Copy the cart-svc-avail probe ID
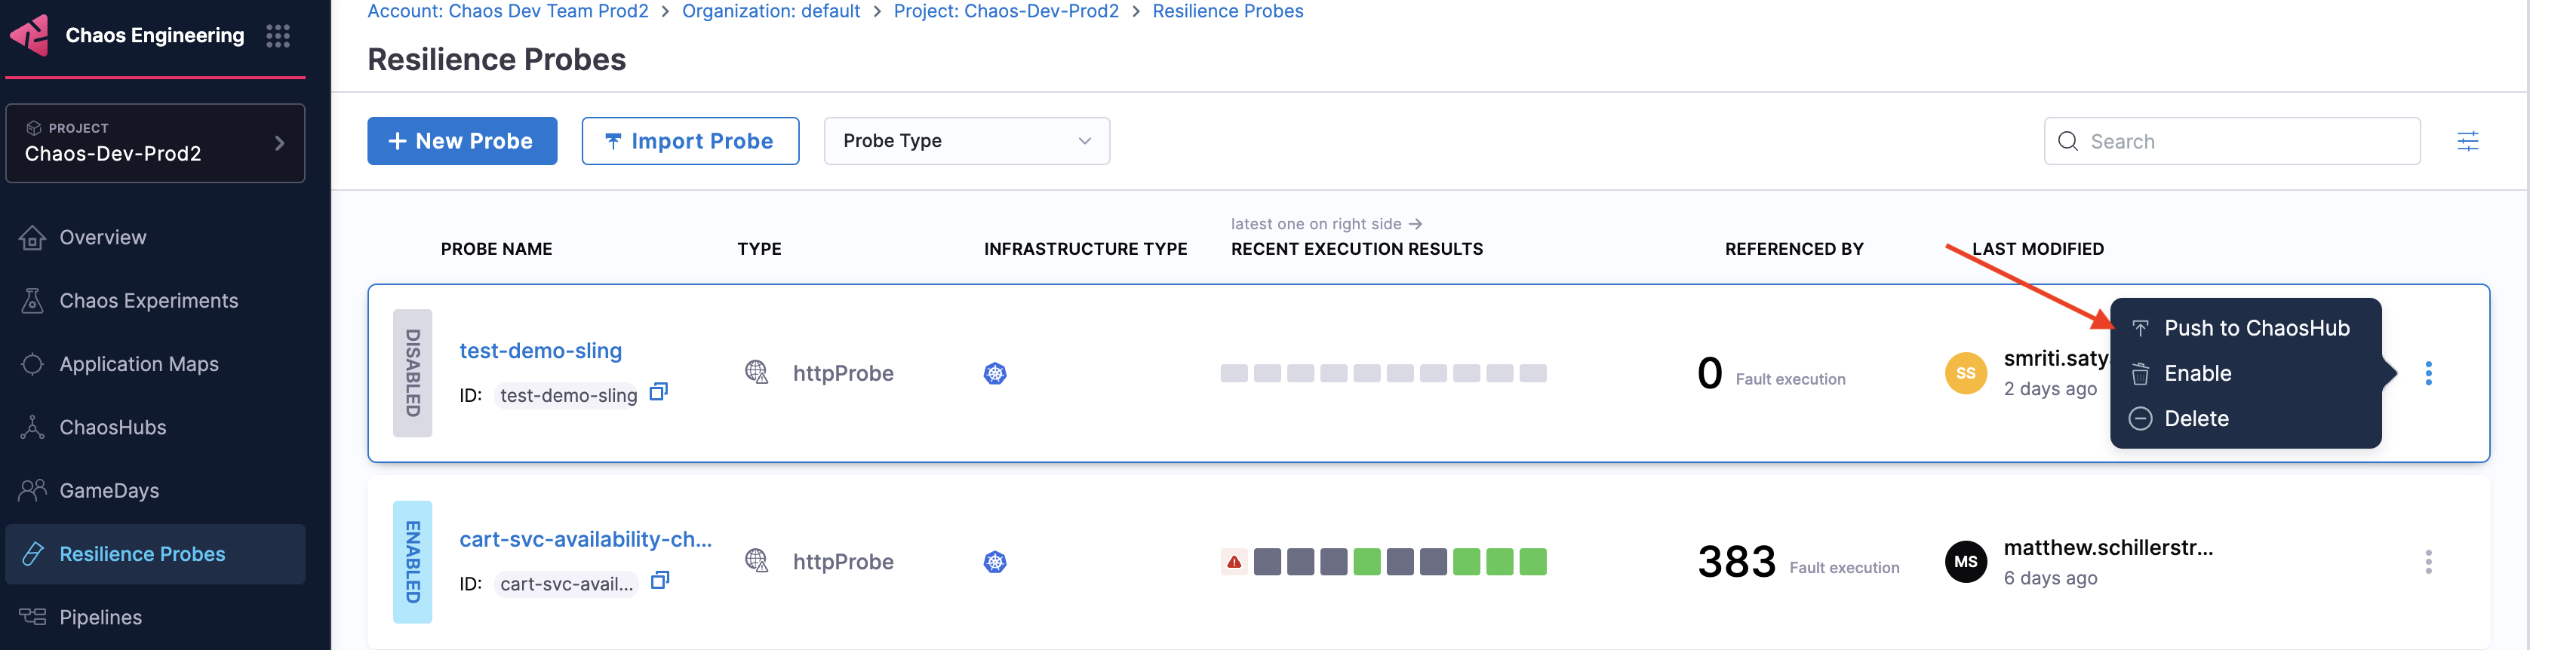Screen dimensions: 2576x650 (659, 580)
